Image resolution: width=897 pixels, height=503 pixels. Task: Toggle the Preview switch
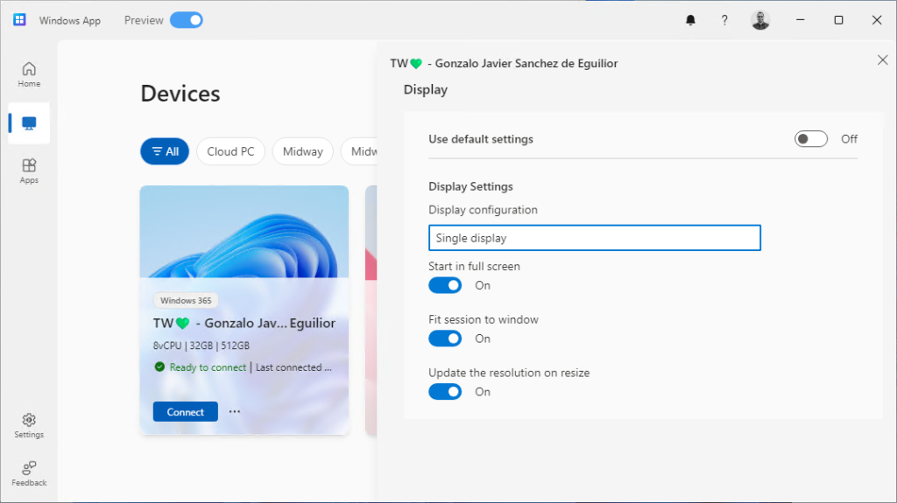[186, 20]
